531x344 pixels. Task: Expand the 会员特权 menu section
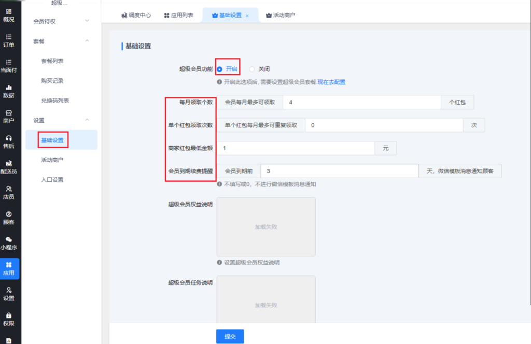(87, 21)
